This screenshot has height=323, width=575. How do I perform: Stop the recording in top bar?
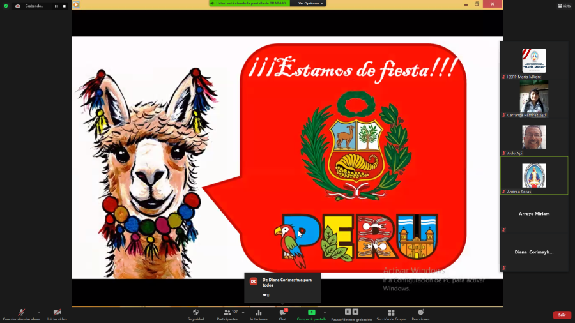64,6
